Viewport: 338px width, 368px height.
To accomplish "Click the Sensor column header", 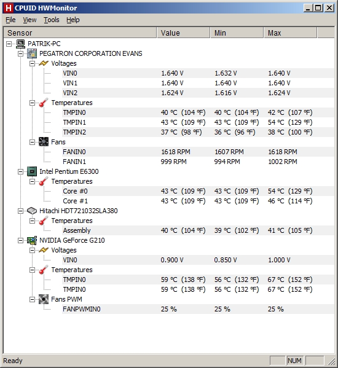I will (x=80, y=33).
